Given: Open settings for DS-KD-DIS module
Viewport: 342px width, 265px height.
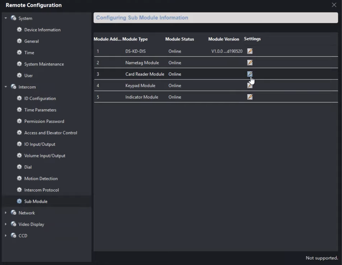Looking at the screenshot, I should coord(250,51).
